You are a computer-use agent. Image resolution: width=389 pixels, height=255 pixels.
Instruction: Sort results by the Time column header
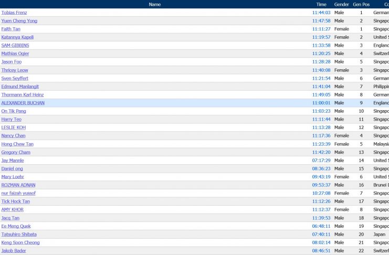click(x=321, y=4)
